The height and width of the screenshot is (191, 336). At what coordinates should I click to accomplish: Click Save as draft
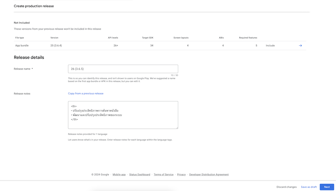tap(309, 187)
